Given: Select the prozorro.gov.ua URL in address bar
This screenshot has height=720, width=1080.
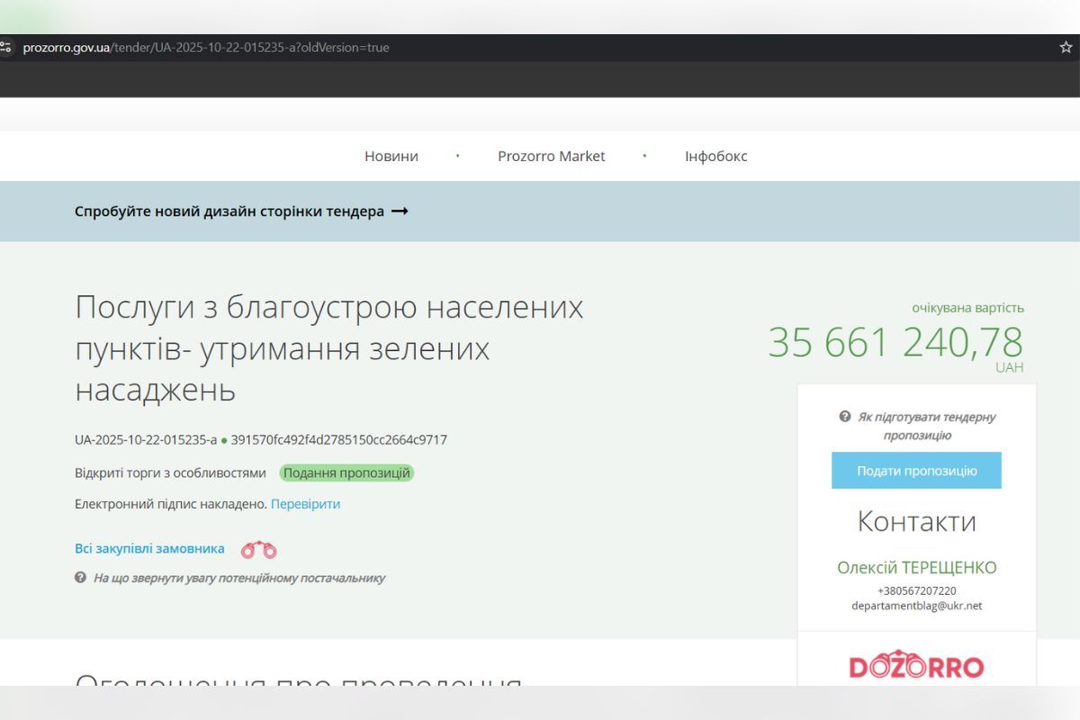Looking at the screenshot, I should 207,48.
